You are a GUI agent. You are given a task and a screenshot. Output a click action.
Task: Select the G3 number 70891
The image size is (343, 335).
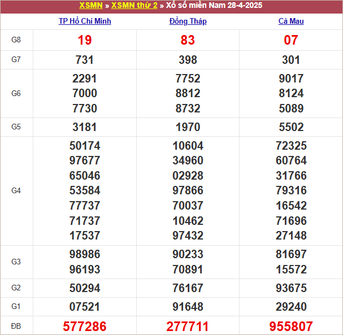[188, 269]
